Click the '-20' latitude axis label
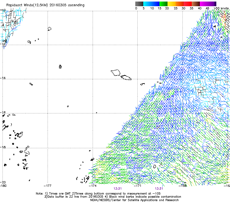The width and height of the screenshot is (230, 202). (x=3, y=182)
